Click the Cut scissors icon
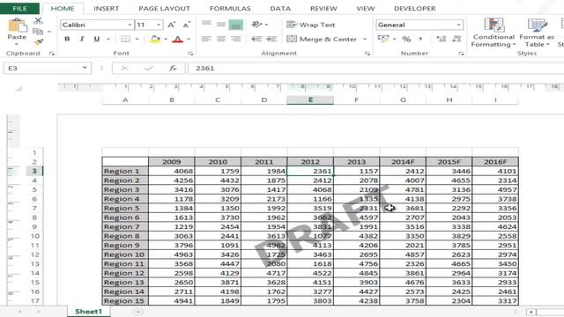This screenshot has width=564, height=317. [x=38, y=21]
